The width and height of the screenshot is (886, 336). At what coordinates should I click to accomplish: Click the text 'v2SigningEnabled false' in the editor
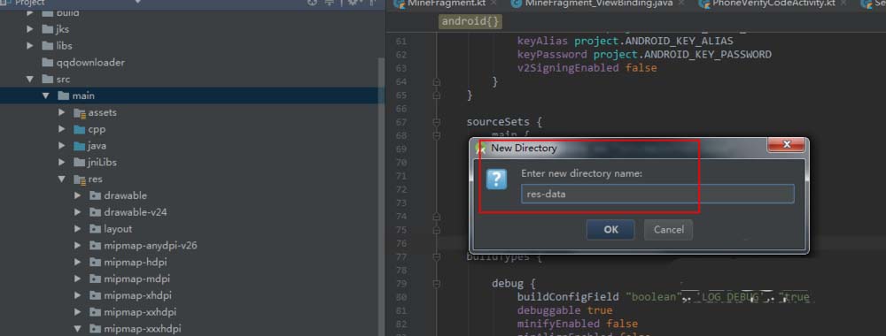tap(587, 68)
